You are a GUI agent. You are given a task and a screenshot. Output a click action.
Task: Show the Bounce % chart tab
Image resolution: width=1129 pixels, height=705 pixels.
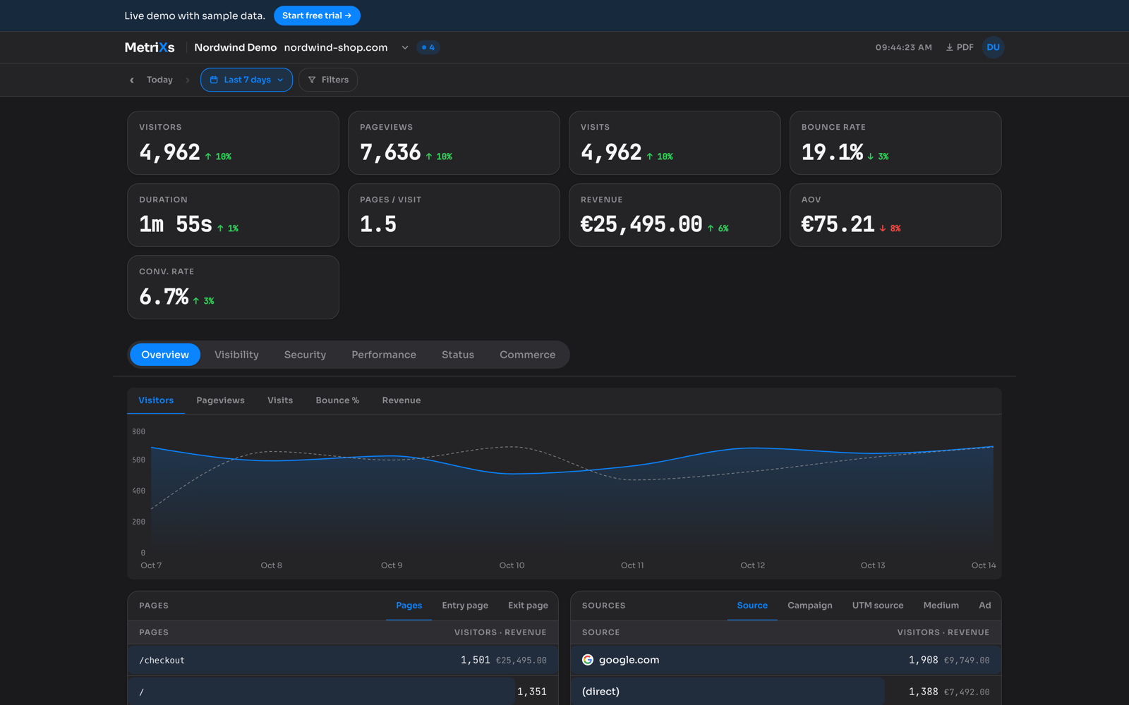[x=337, y=400]
